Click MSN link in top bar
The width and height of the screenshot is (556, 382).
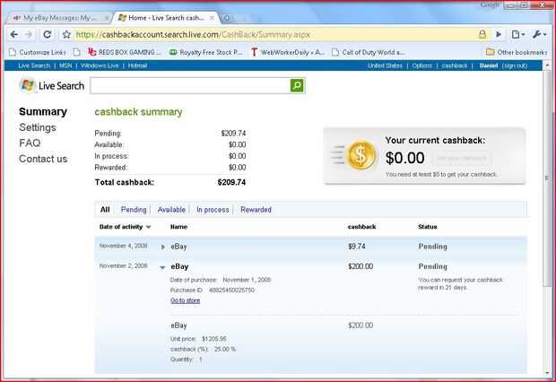65,65
